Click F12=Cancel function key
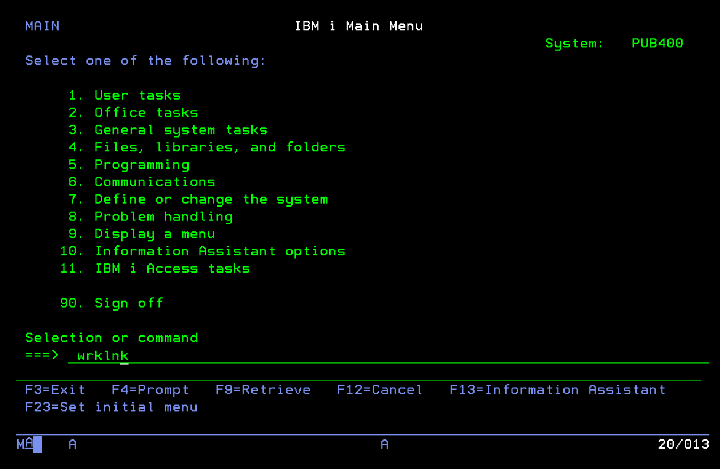720x469 pixels. click(x=379, y=390)
